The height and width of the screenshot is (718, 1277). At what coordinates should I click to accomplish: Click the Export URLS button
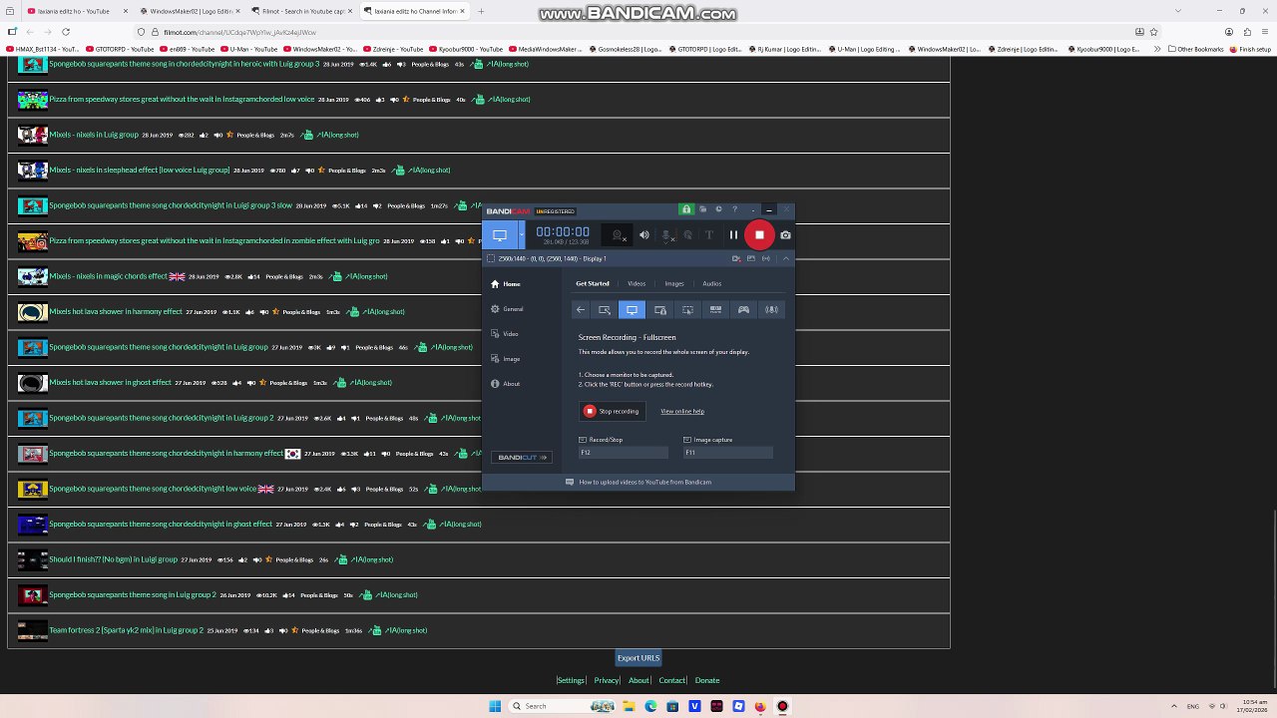(638, 658)
